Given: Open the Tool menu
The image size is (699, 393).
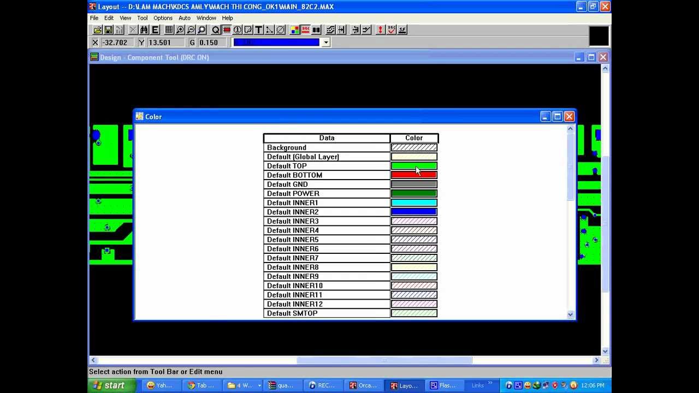Looking at the screenshot, I should [x=143, y=18].
